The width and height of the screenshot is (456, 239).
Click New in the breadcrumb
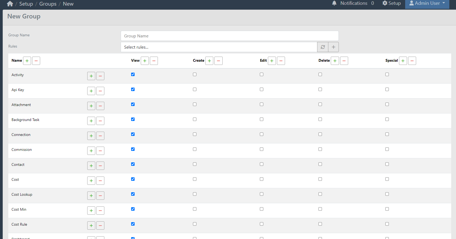point(68,4)
